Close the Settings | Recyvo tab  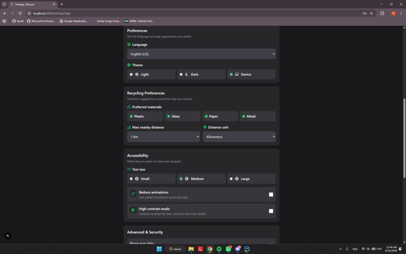[x=54, y=4]
